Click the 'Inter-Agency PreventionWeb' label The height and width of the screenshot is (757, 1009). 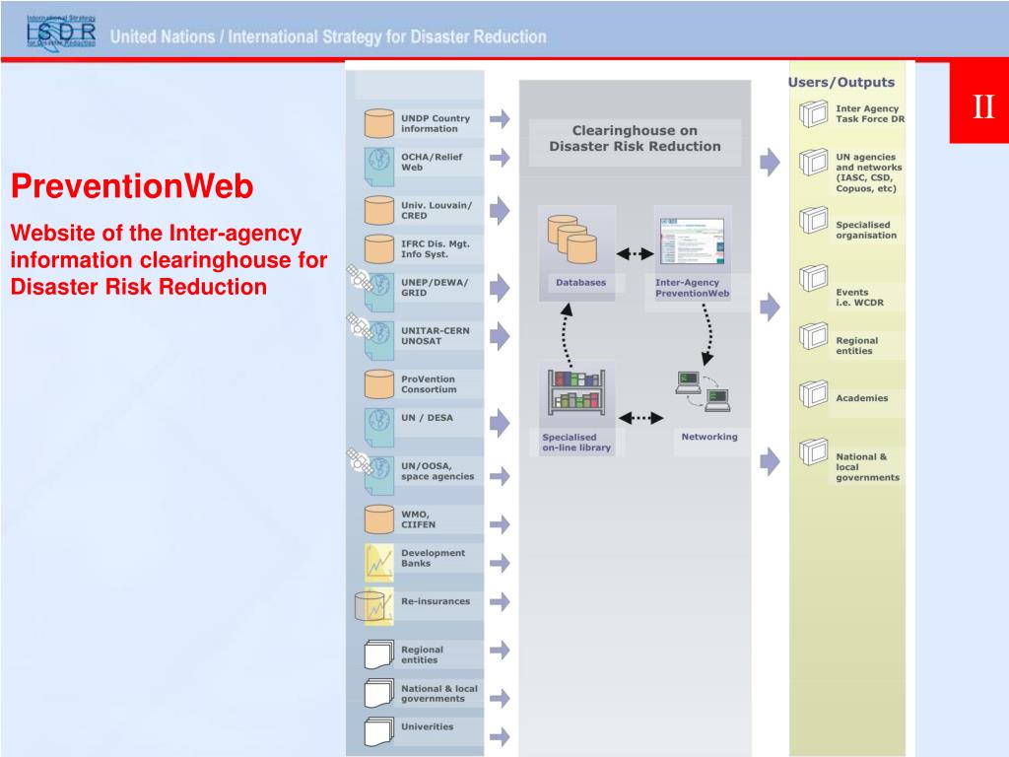point(693,288)
